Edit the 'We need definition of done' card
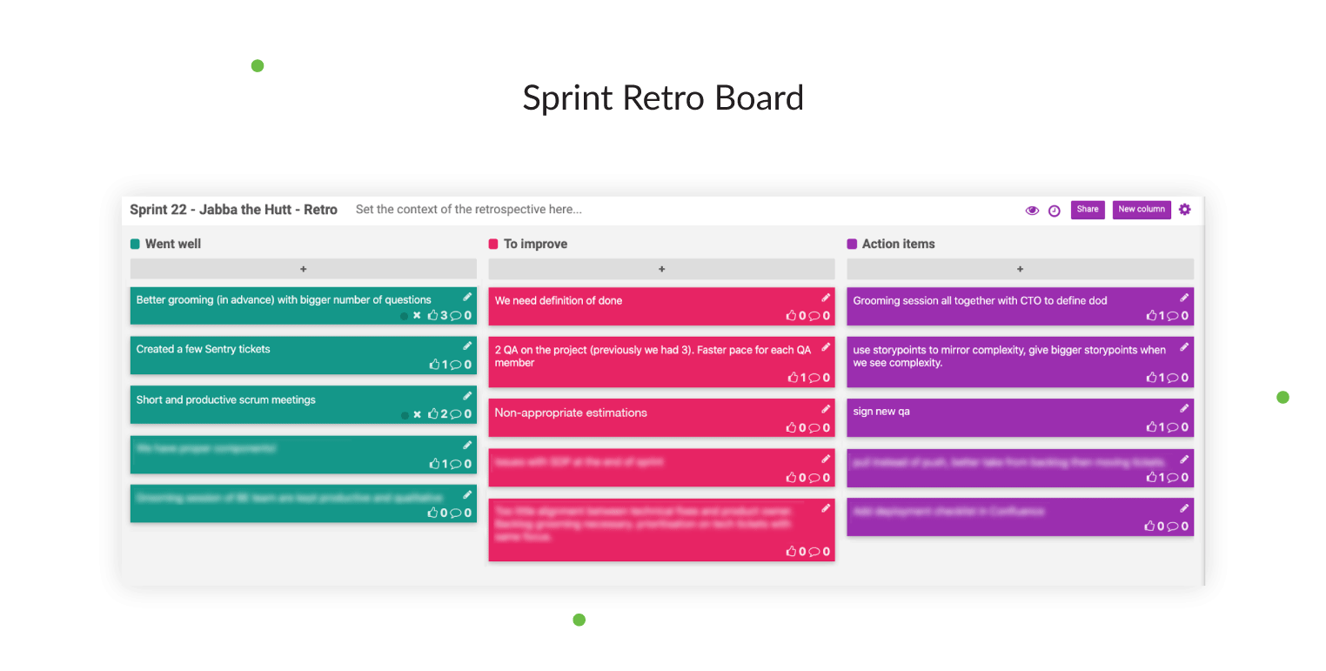The image size is (1326, 671). [x=825, y=297]
